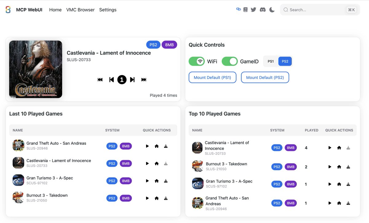Open the link icon in header
This screenshot has width=369, height=223.
(x=238, y=9)
